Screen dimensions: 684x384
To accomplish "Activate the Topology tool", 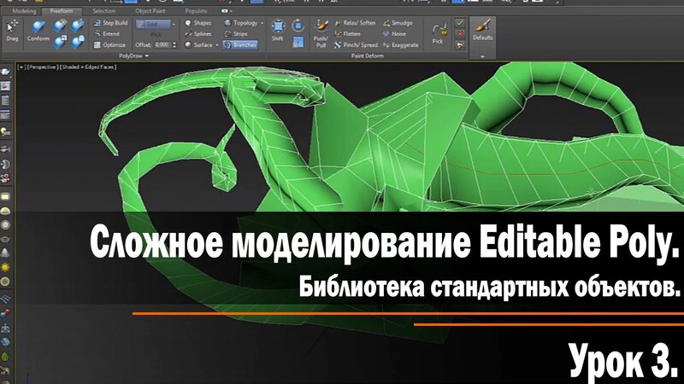I will point(241,23).
